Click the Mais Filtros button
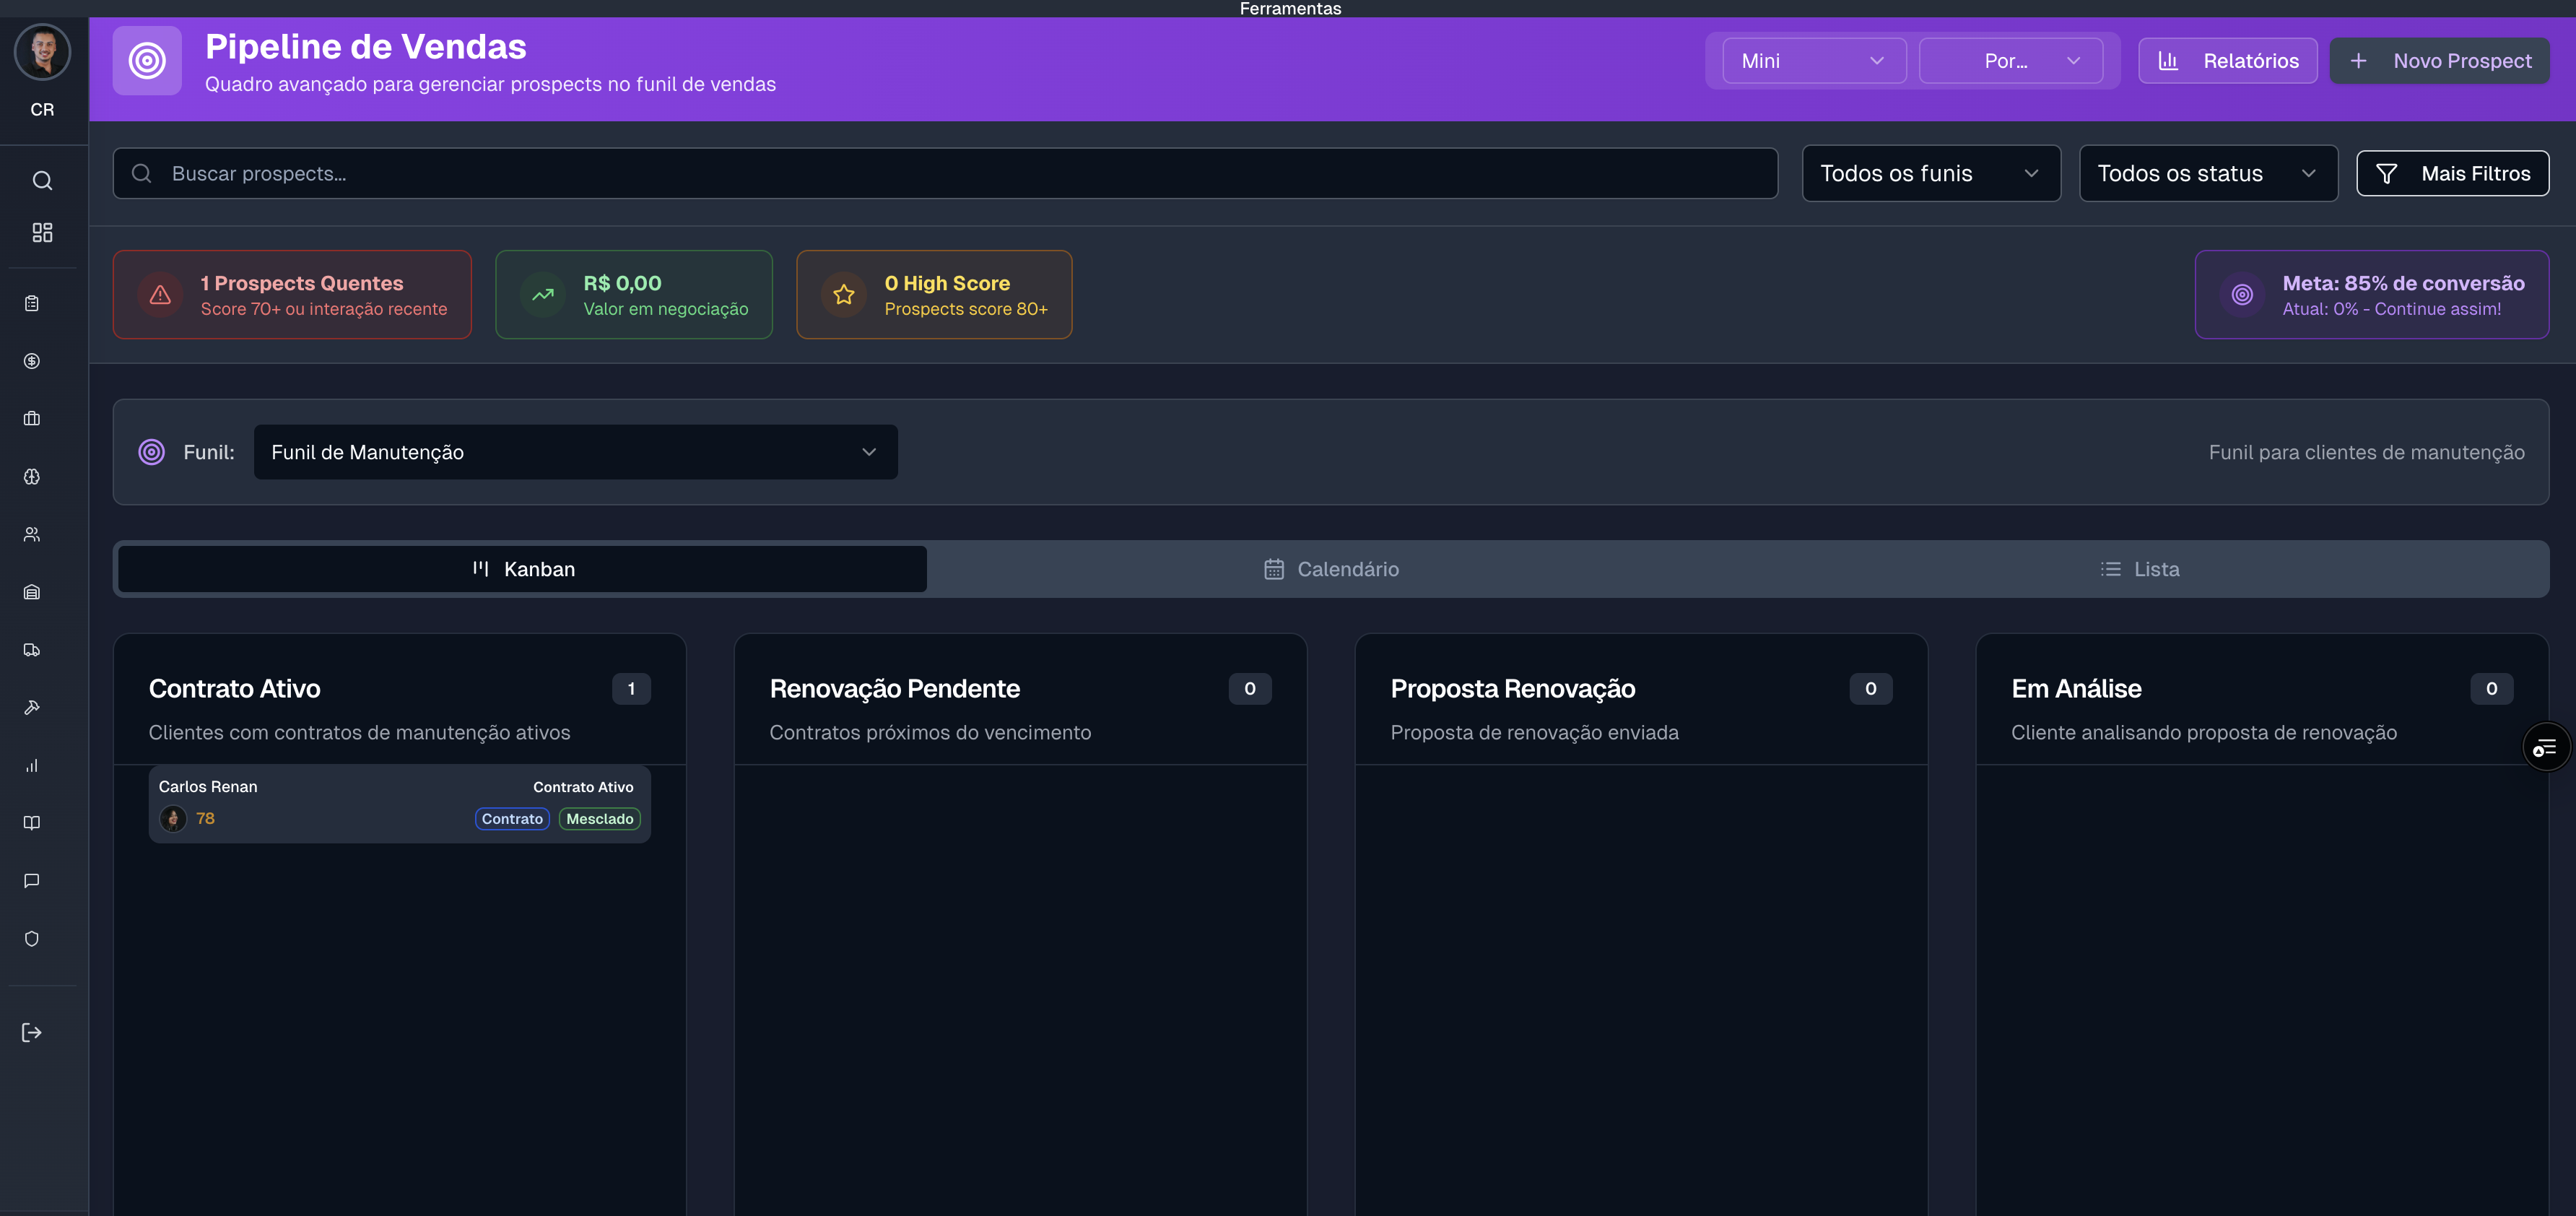This screenshot has width=2576, height=1216. [x=2452, y=174]
